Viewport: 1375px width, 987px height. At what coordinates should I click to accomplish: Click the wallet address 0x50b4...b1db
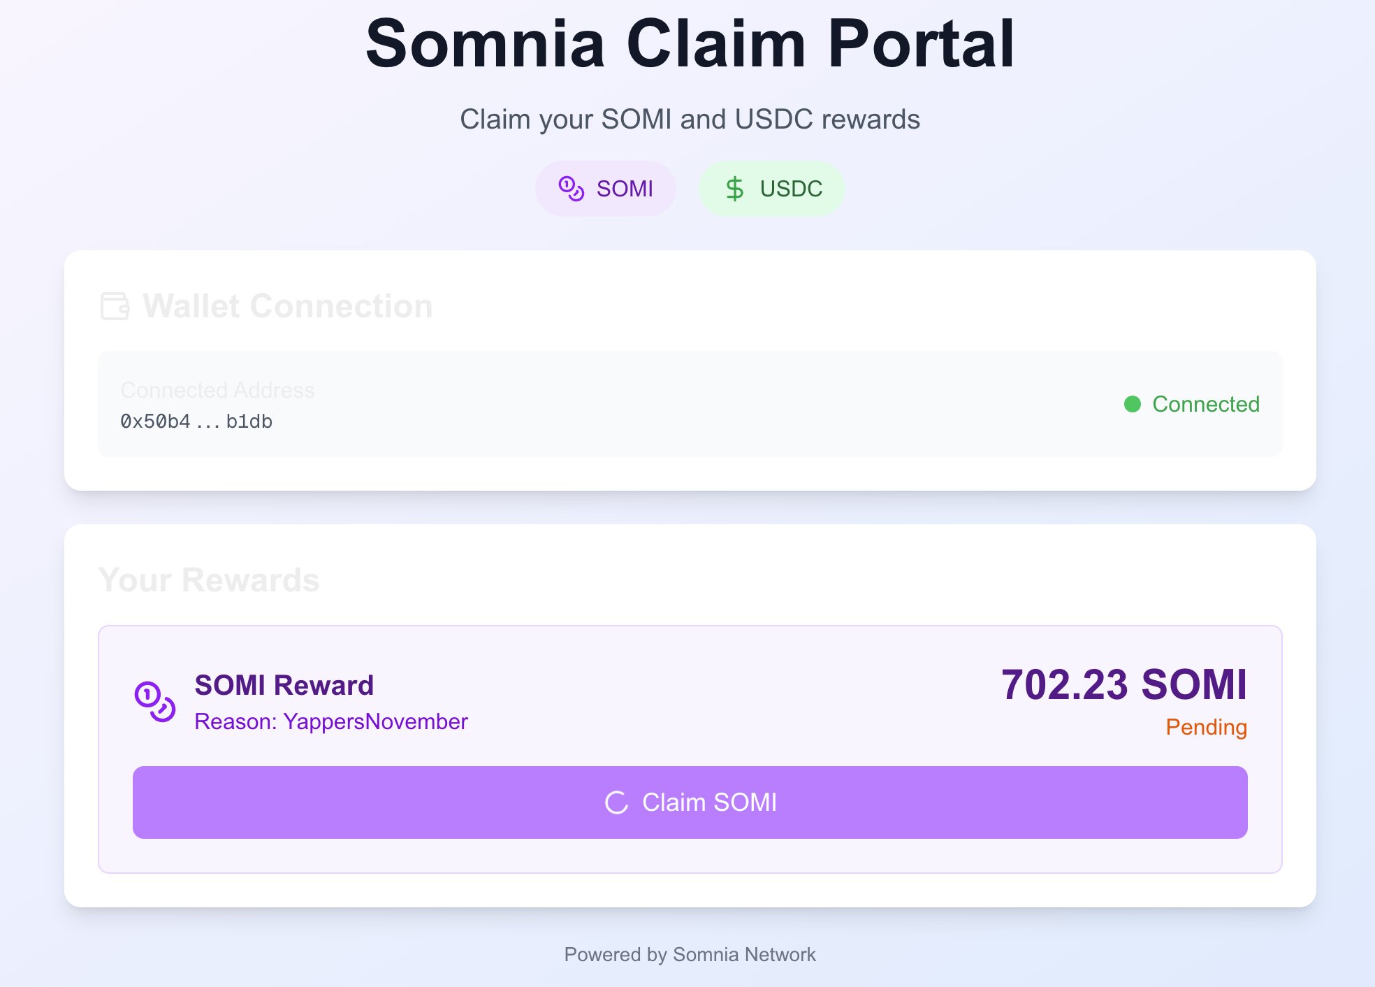tap(196, 422)
